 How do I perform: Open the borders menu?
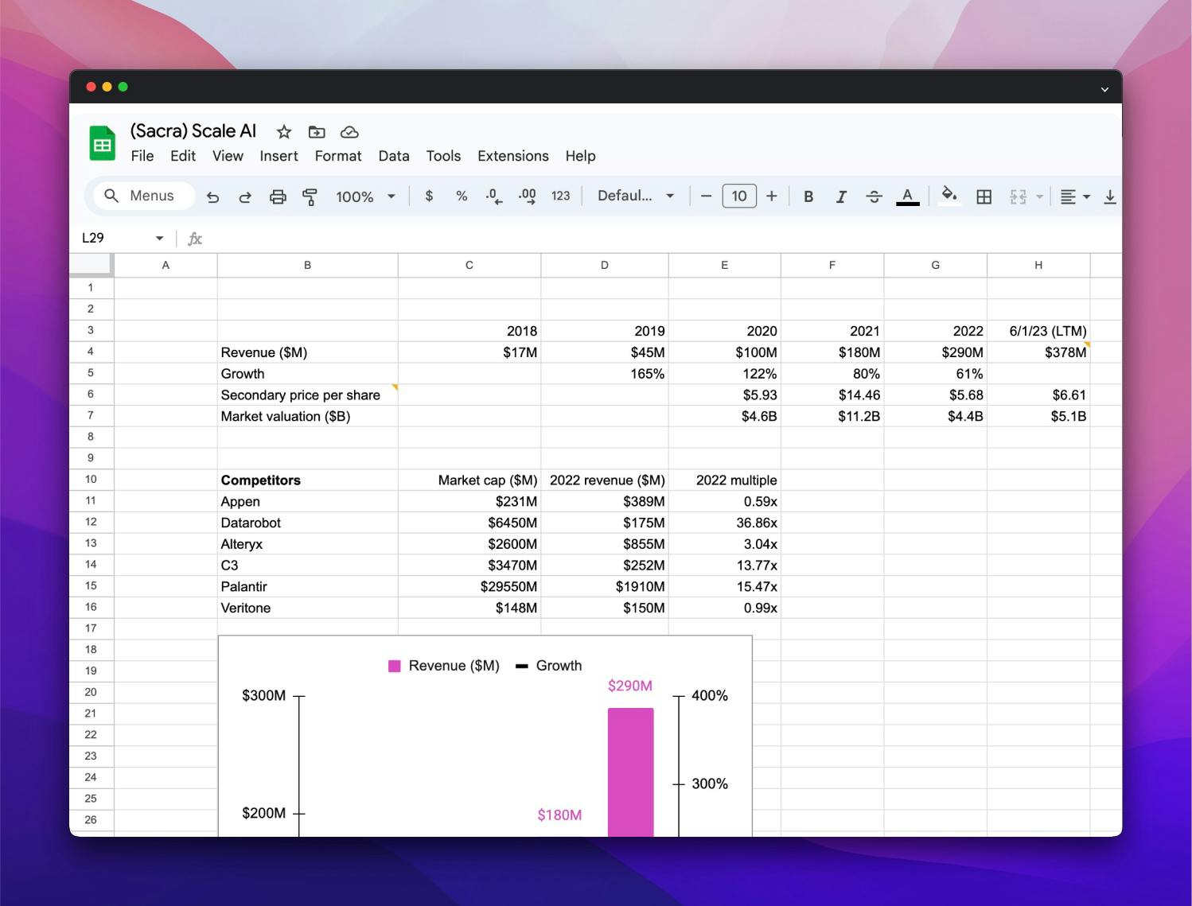coord(984,196)
